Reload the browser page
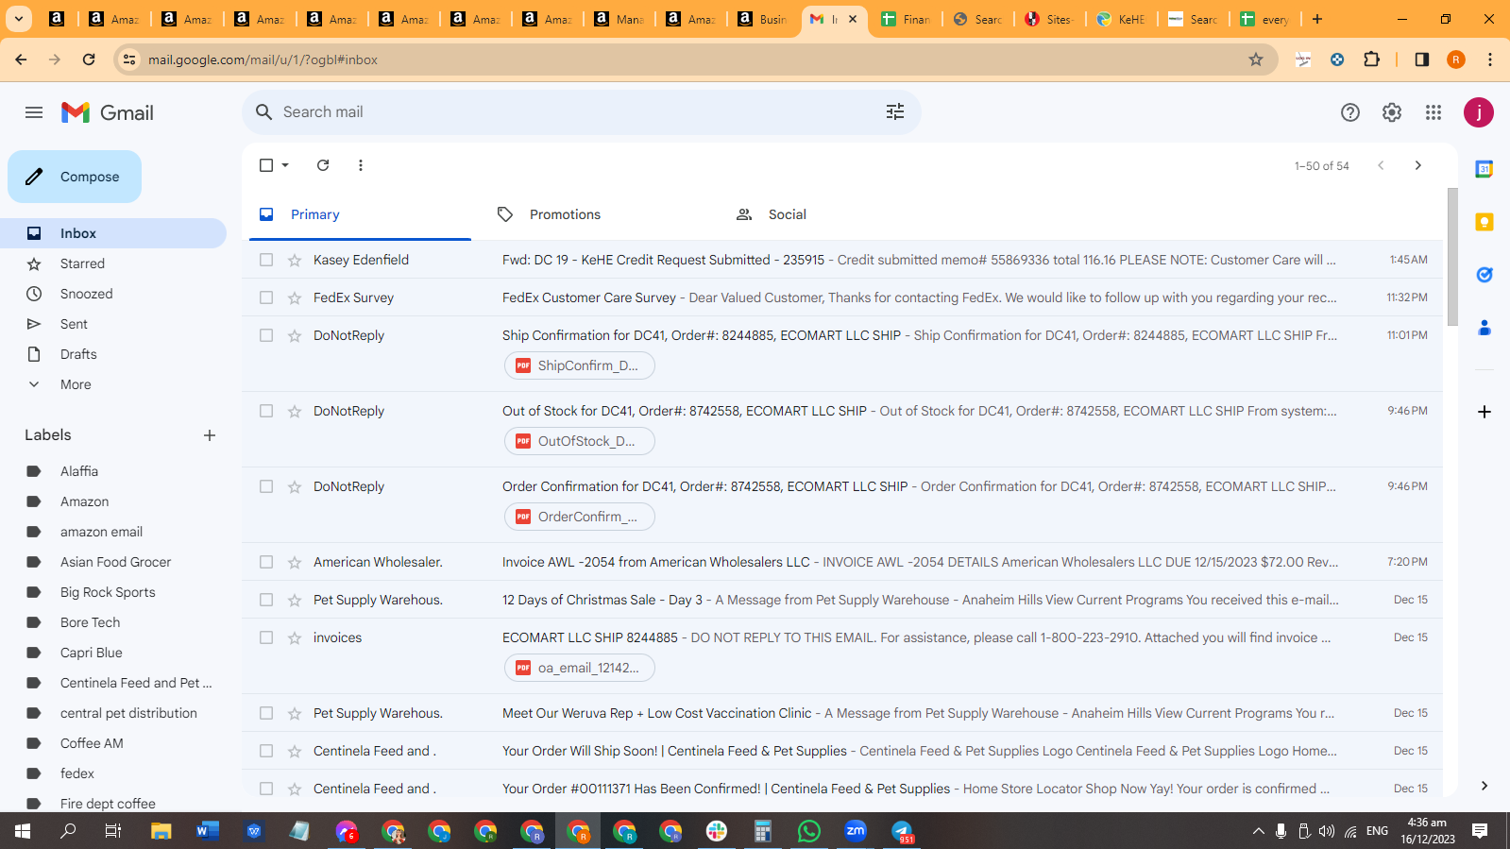Screen dimensions: 1510x849 [89, 59]
